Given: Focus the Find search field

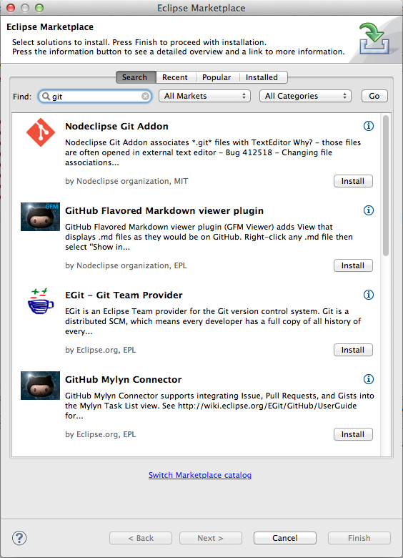Looking at the screenshot, I should pos(95,97).
